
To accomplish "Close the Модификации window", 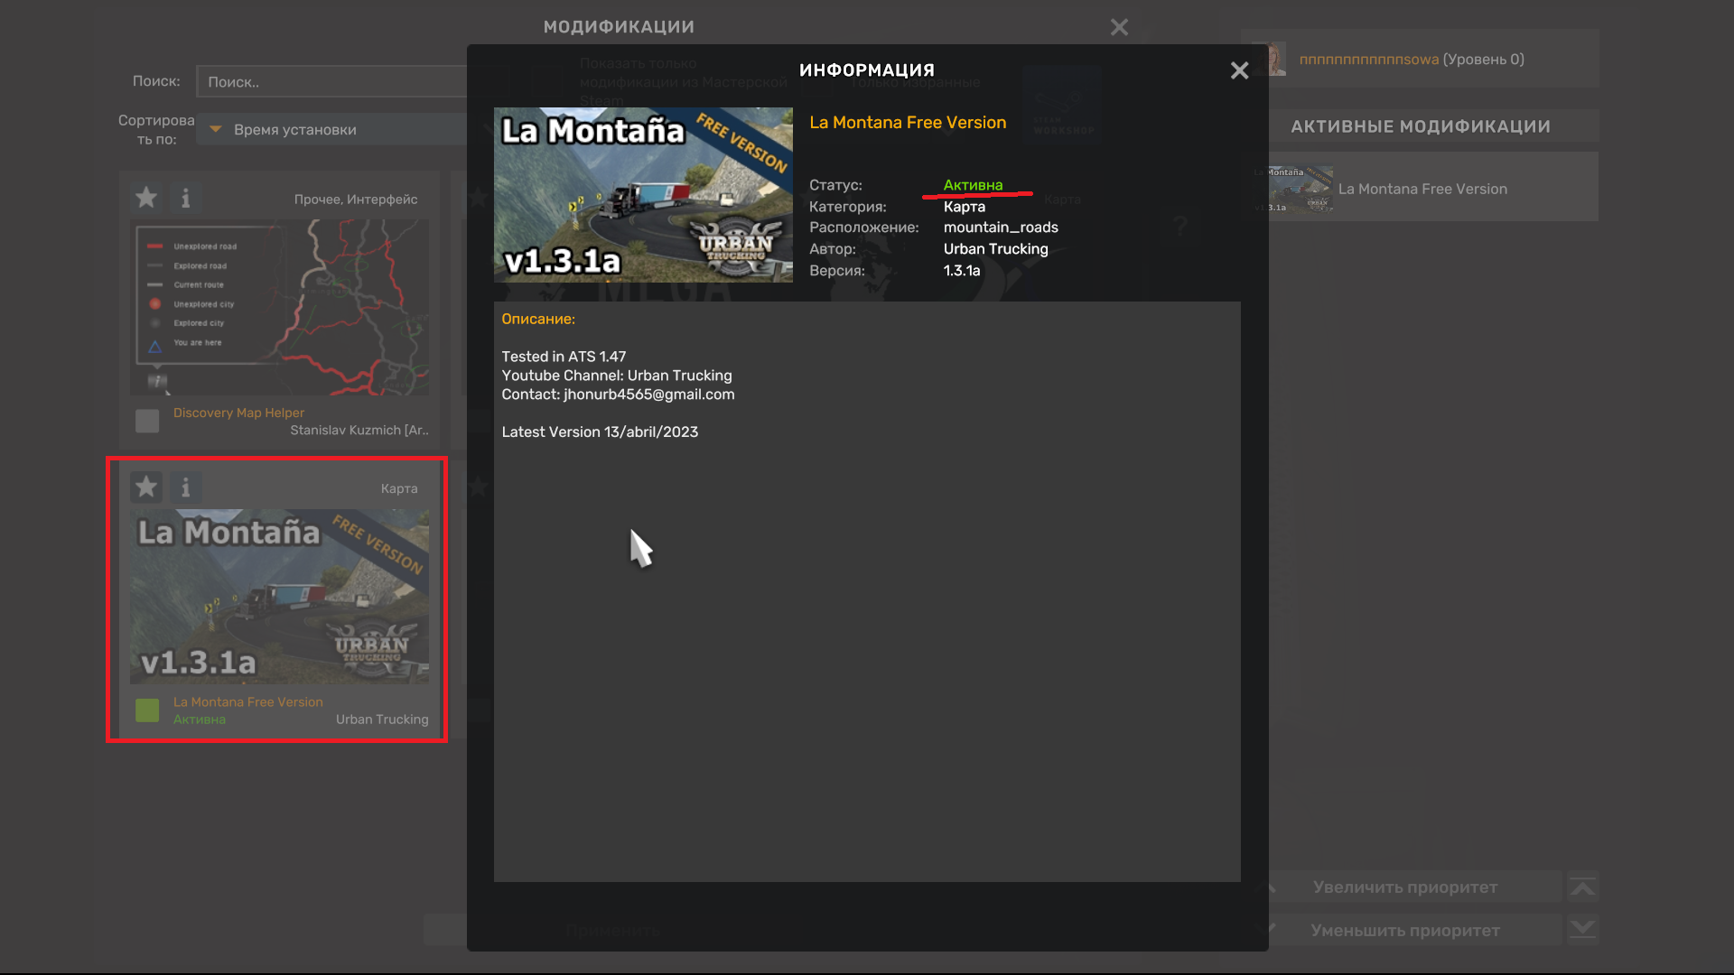I will point(1119,27).
